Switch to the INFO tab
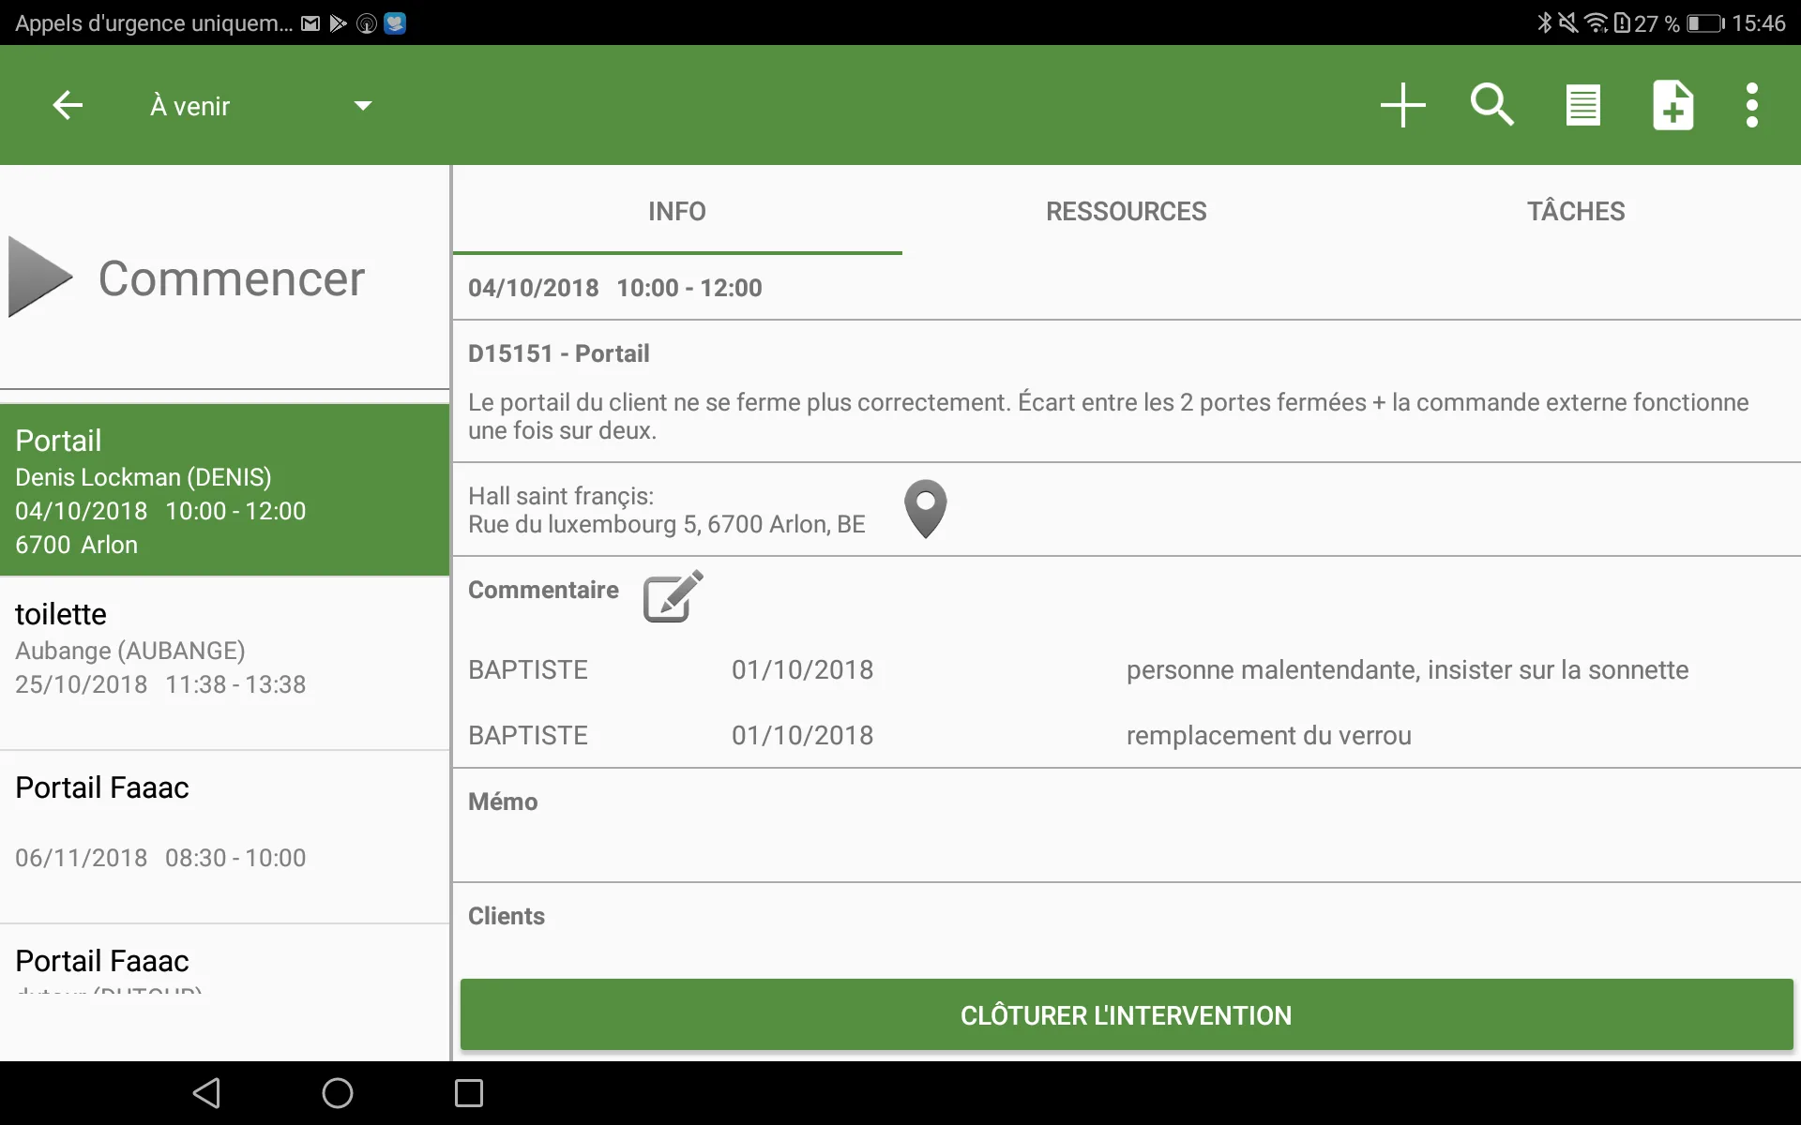Viewport: 1801px width, 1125px height. point(677,211)
